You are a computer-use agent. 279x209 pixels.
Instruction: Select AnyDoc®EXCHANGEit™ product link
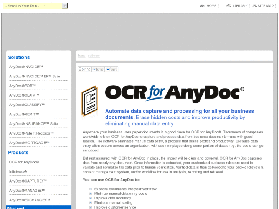tap(30, 200)
